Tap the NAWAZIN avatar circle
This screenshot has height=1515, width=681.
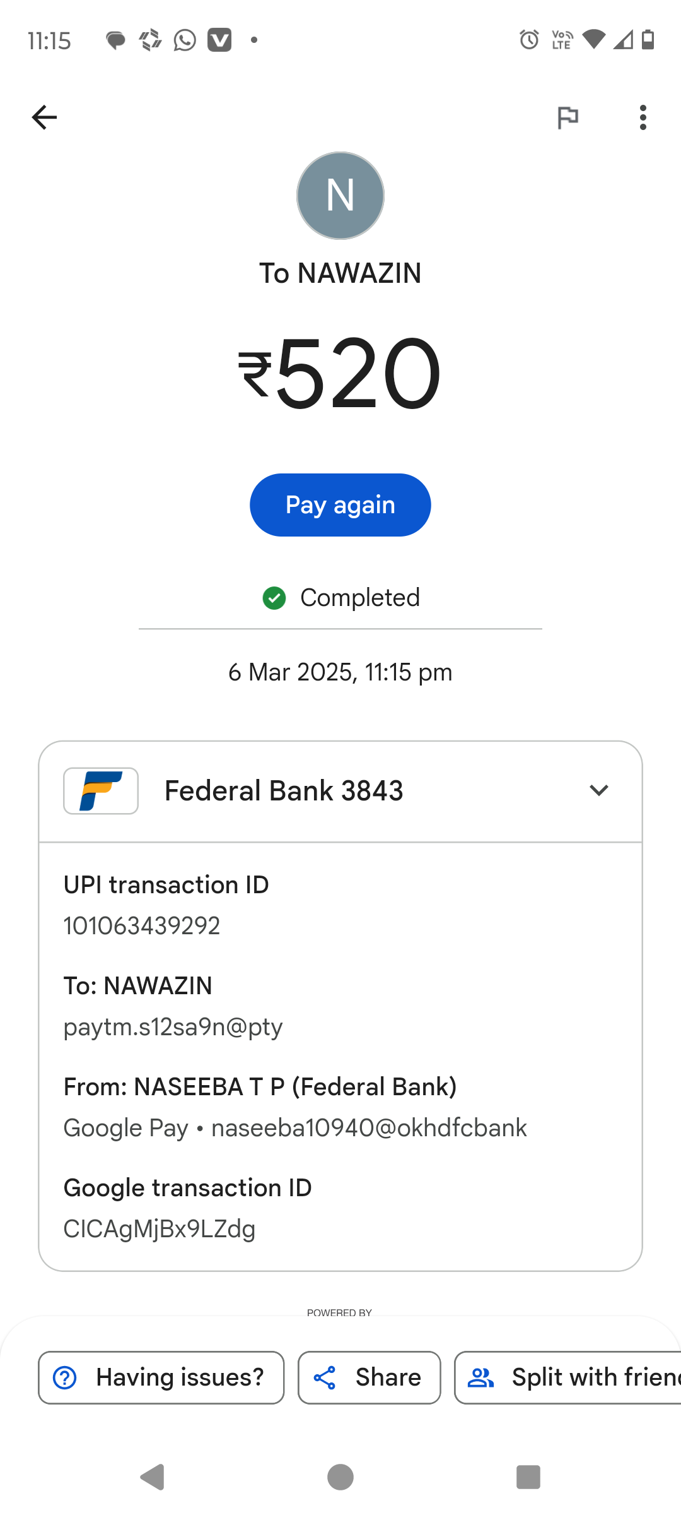click(340, 196)
